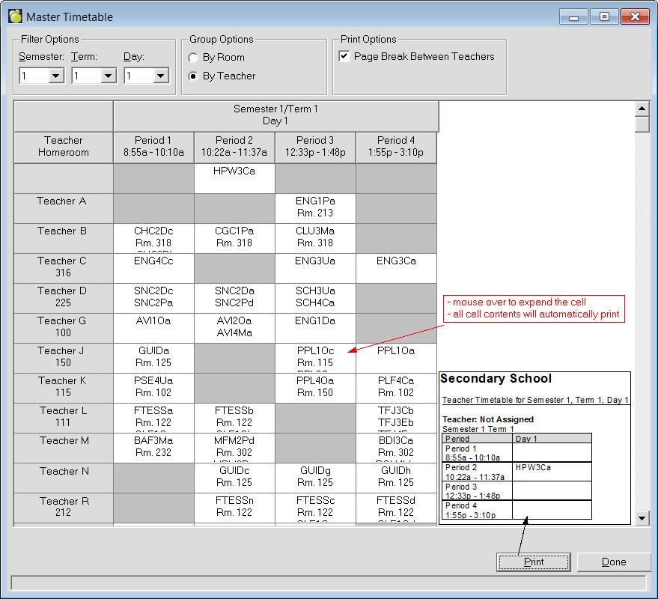This screenshot has width=658, height=599.
Task: Click the scrollbar down arrow
Action: point(642,518)
